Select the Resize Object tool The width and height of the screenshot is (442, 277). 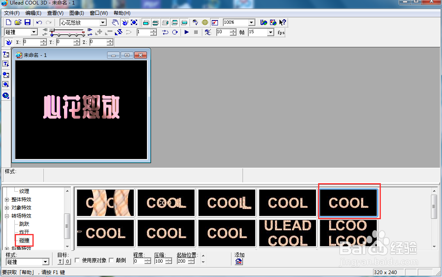pos(134,22)
